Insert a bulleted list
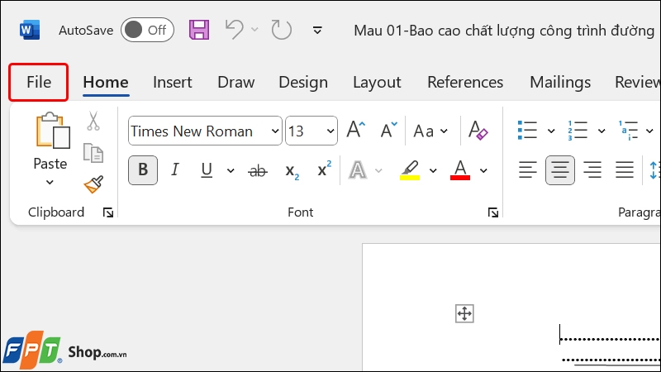661x372 pixels. [527, 131]
